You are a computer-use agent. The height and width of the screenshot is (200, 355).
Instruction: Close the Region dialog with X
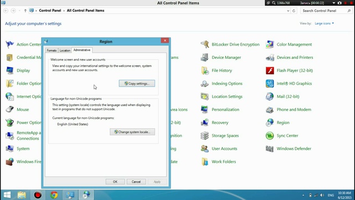click(165, 41)
